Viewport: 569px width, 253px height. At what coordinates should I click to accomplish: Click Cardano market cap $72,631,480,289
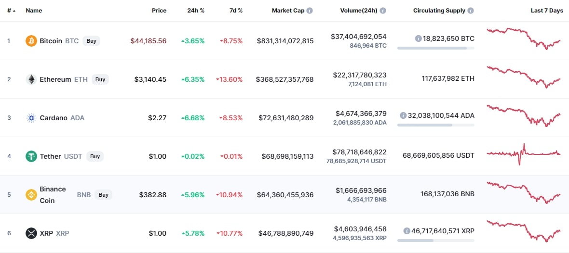286,118
